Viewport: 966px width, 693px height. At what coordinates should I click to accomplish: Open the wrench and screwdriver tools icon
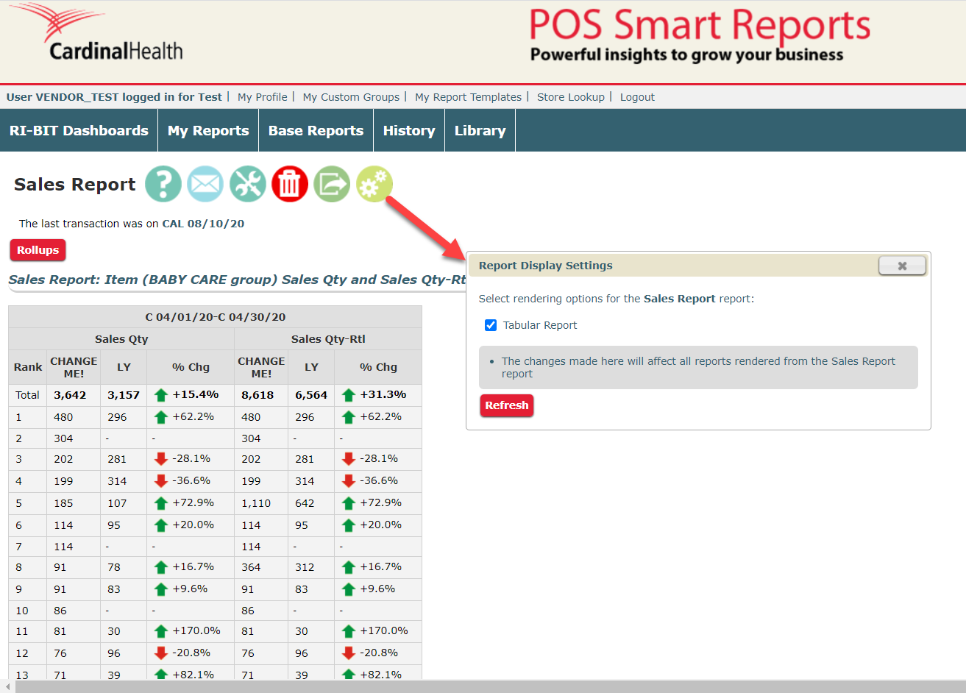tap(247, 184)
